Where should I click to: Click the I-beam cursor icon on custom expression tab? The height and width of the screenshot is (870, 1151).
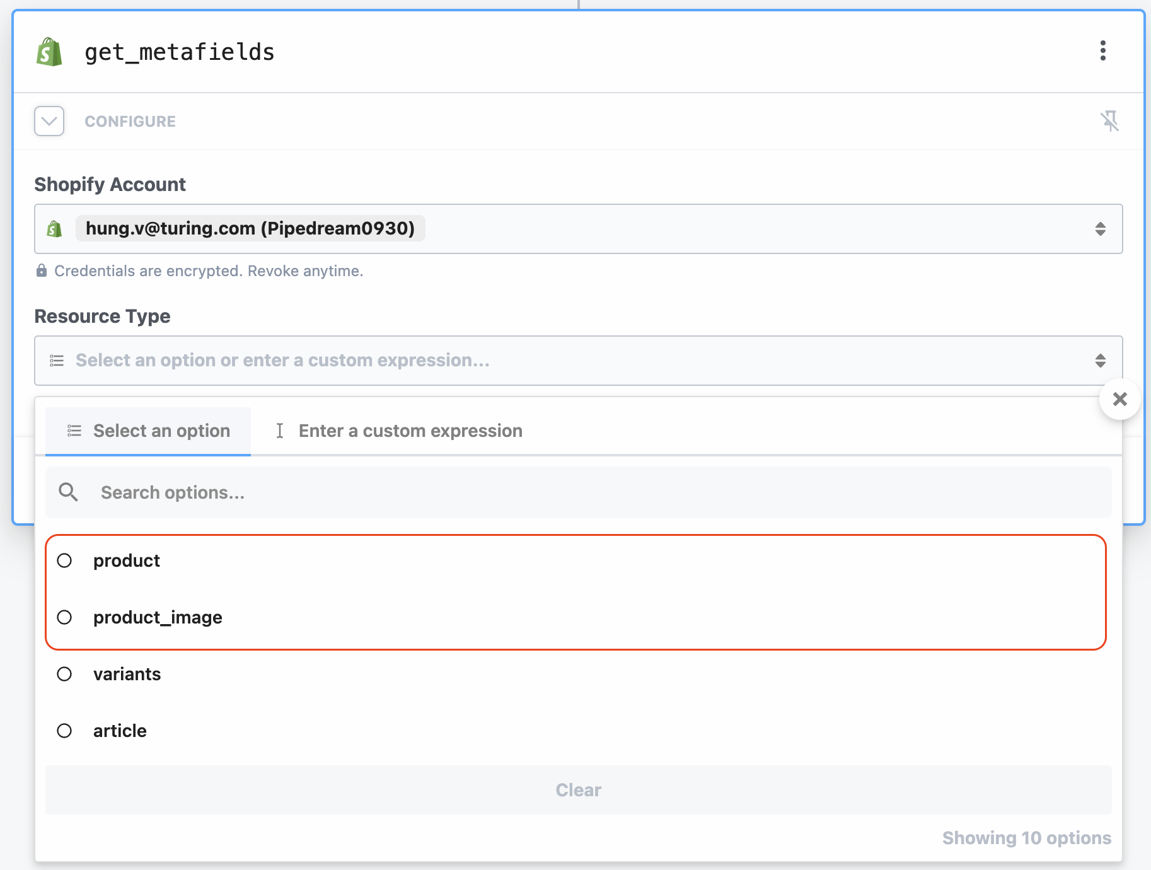[x=280, y=431]
